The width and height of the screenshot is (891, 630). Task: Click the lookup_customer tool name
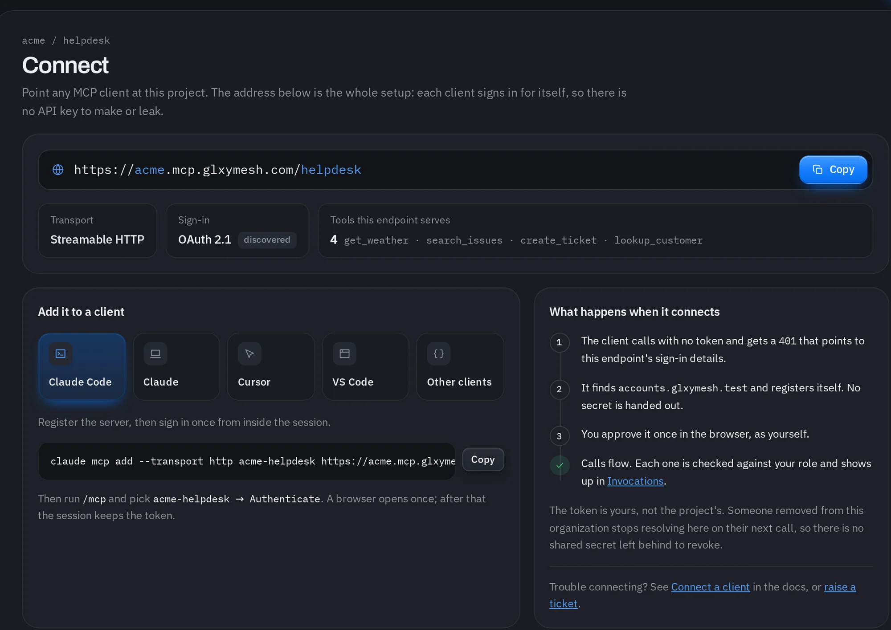(658, 240)
